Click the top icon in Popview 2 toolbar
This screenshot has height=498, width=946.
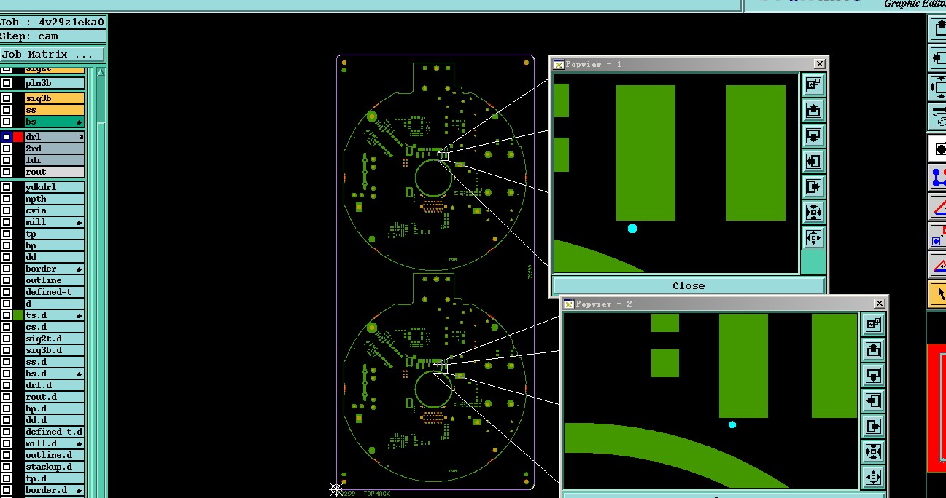873,324
